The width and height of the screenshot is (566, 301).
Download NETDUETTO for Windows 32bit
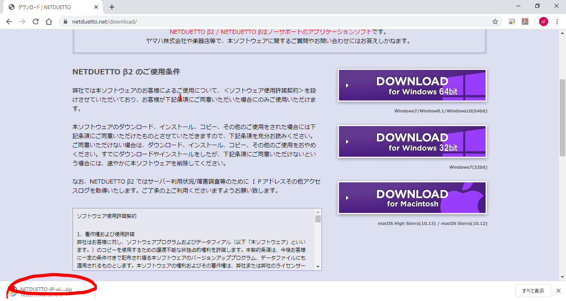(x=412, y=141)
